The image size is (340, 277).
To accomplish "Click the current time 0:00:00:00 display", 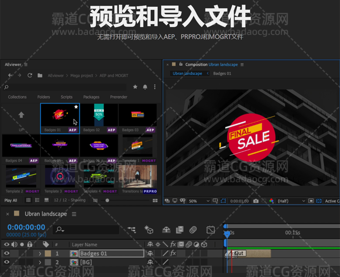I will coord(26,227).
